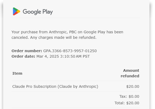Image resolution: width=155 pixels, height=109 pixels.
Task: Click the Google Play triangle logo icon
Action: click(x=17, y=11)
